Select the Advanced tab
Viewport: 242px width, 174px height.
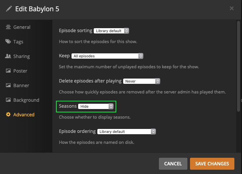click(x=24, y=115)
